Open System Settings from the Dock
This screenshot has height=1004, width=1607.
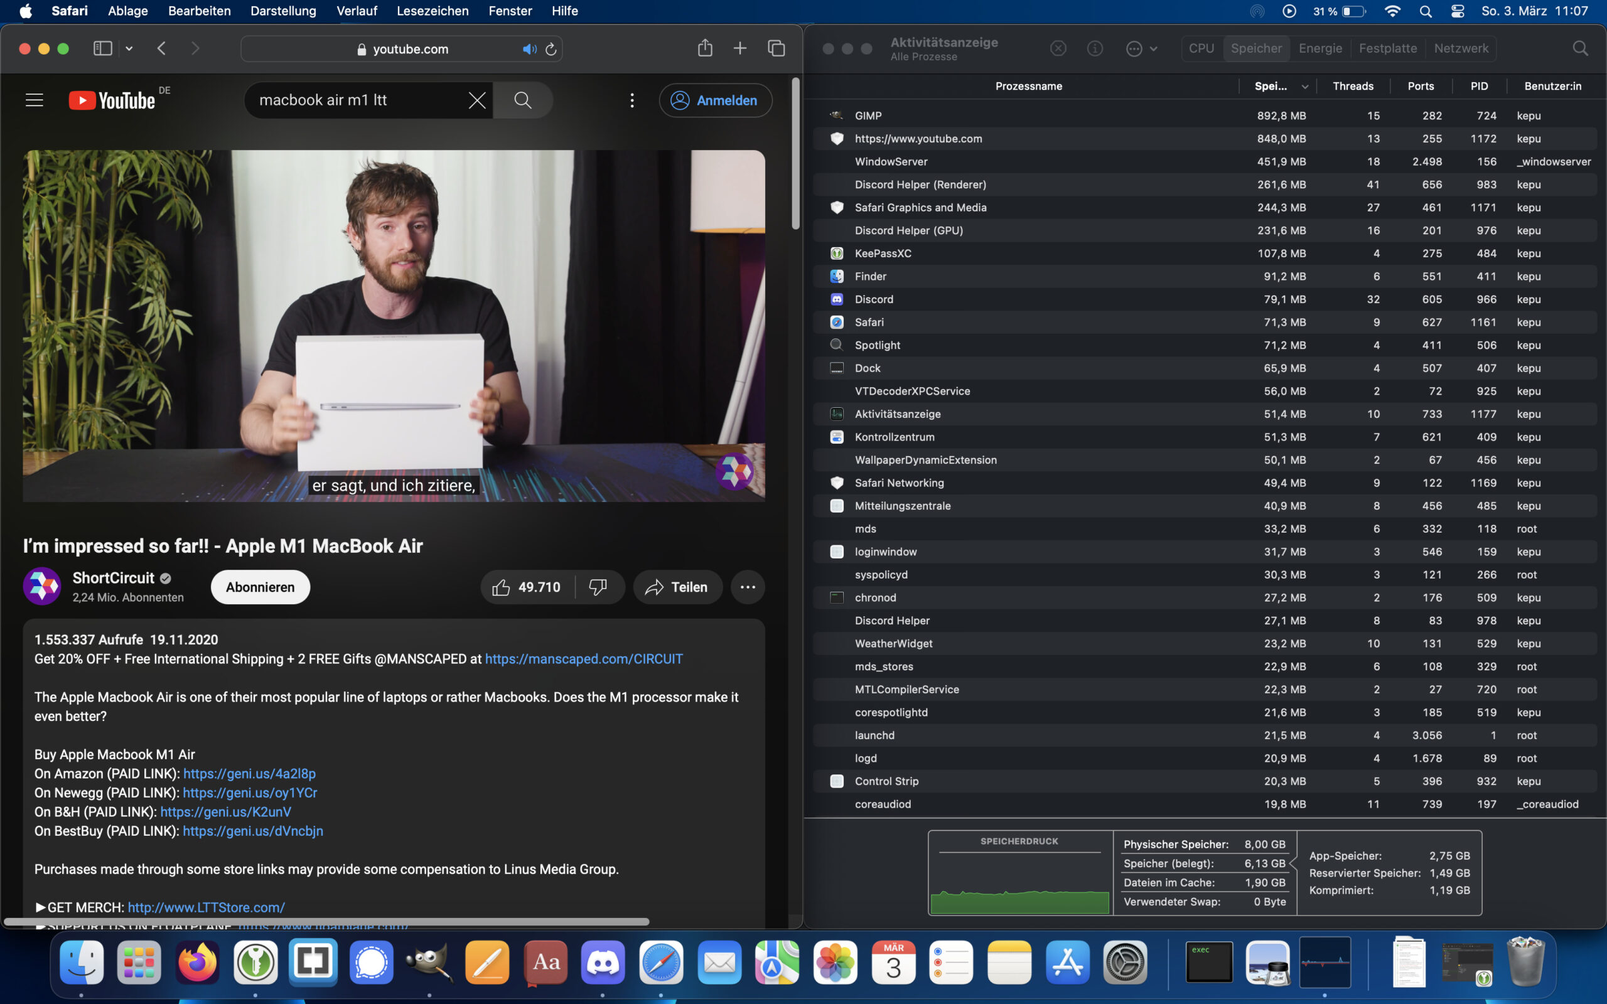pos(1125,961)
